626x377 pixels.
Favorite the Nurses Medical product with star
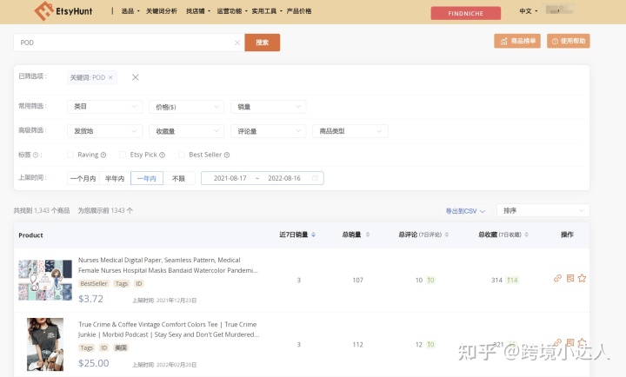582,279
